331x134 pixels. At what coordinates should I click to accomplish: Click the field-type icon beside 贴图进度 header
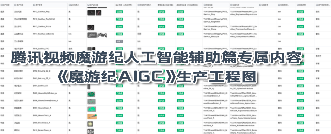coord(298,5)
